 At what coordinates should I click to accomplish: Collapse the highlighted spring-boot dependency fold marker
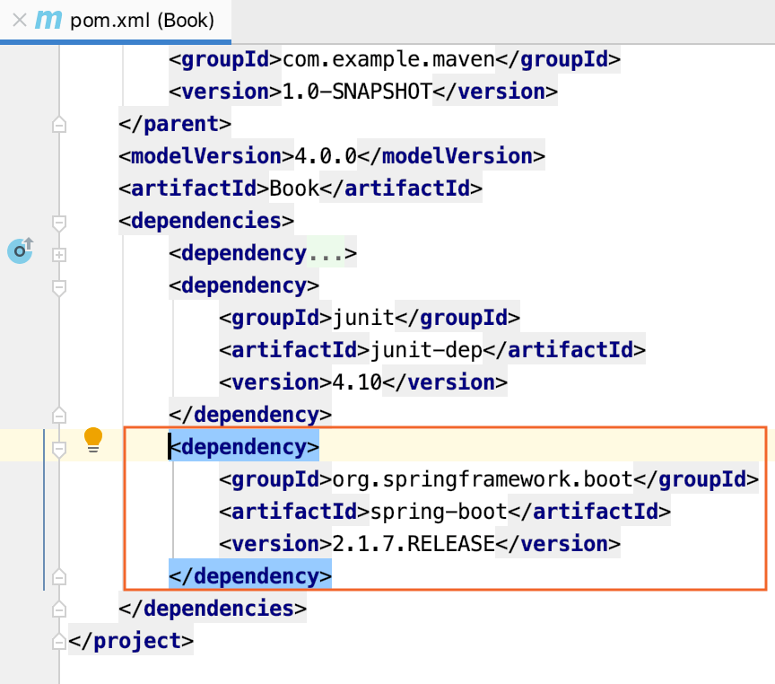(58, 447)
